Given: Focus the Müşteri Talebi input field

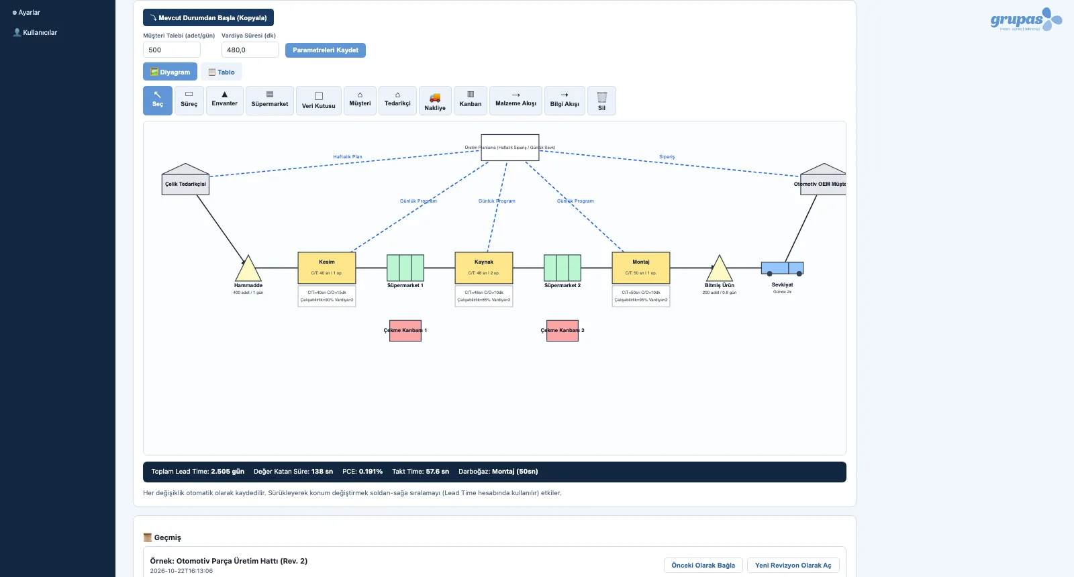Looking at the screenshot, I should point(172,50).
